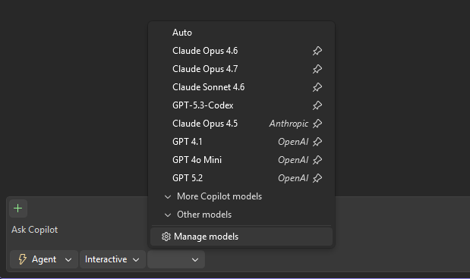The width and height of the screenshot is (470, 279).
Task: Select Claude Sonnet 4.6 model
Action: (241, 87)
